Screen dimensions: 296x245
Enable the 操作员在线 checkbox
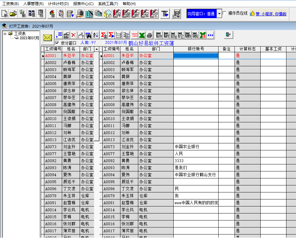click(224, 13)
